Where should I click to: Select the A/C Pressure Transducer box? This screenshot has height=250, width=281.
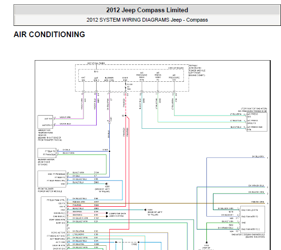(x=257, y=122)
